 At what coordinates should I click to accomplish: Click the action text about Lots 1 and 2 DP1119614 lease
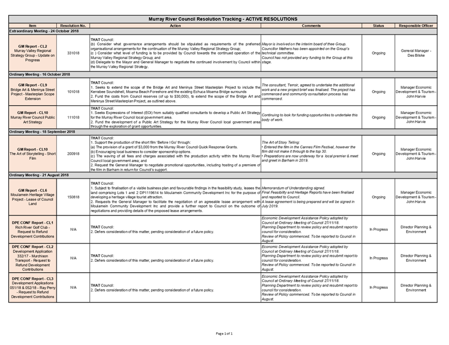(x=175, y=197)
